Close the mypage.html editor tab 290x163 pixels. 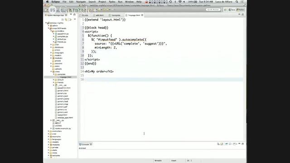[142, 15]
